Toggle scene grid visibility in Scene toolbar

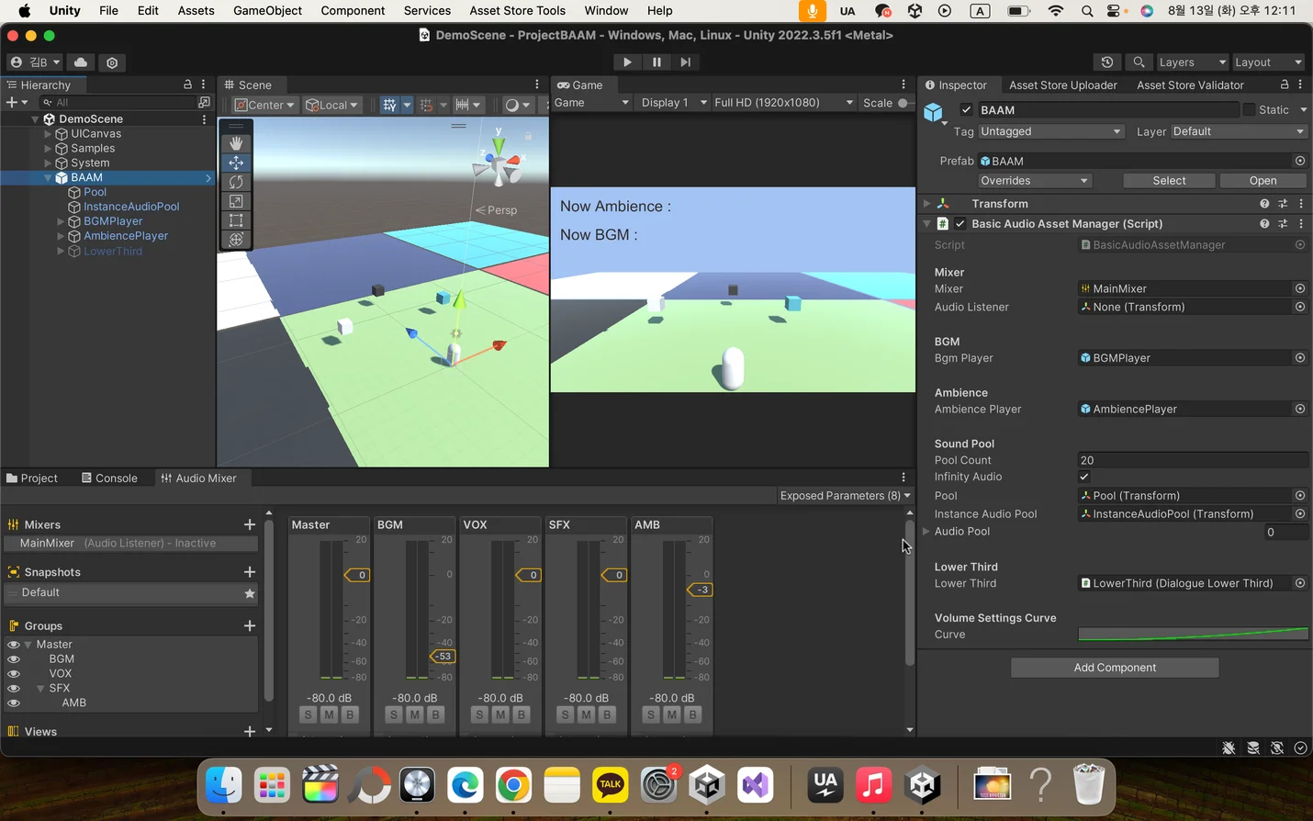(389, 105)
